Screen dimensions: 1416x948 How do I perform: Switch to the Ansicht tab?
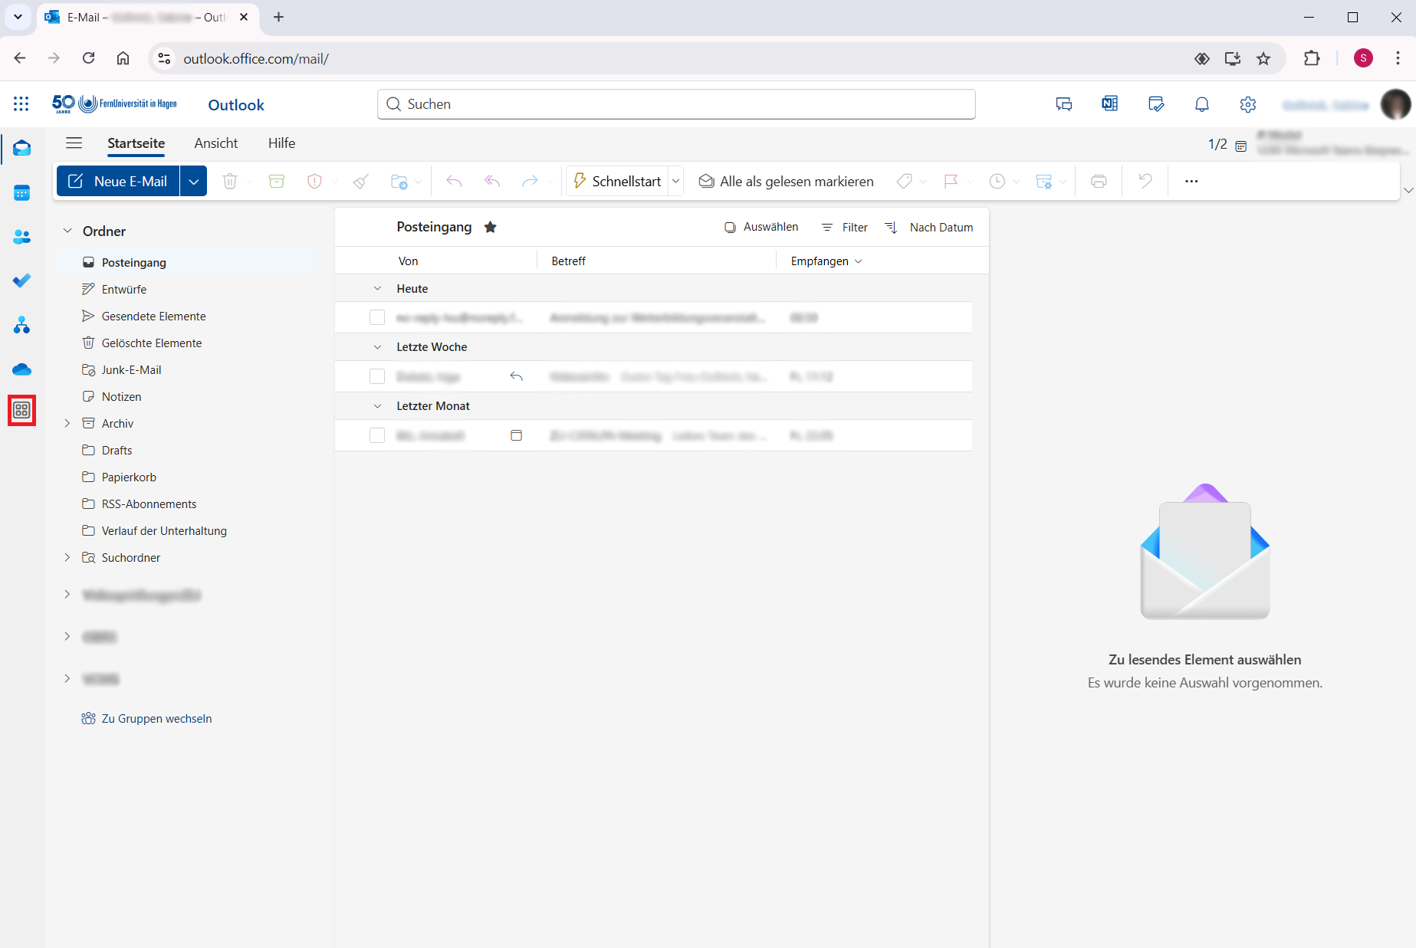point(216,143)
